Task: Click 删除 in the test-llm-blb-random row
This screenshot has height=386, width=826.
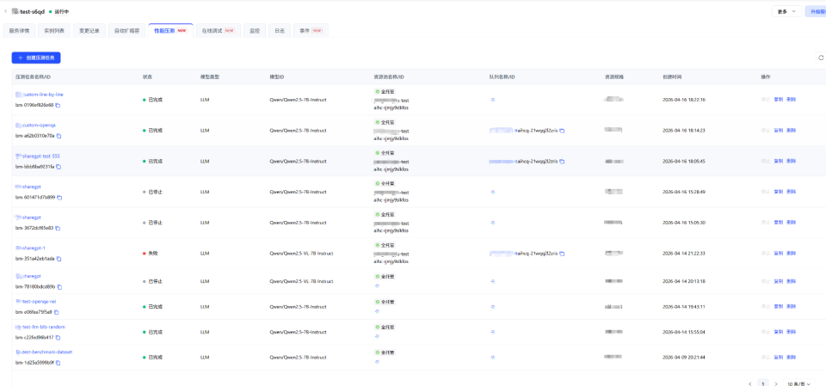Action: coord(791,333)
